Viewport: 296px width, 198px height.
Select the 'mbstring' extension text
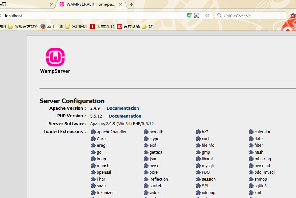coord(263,159)
